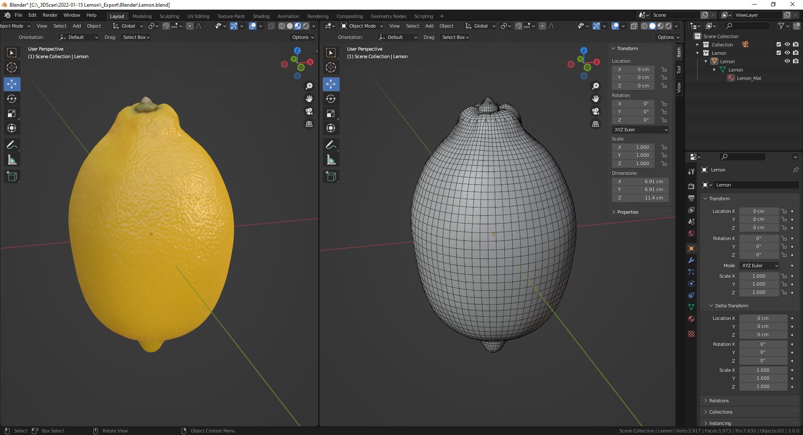Switch perspective/orthographic grid icon in right viewport

click(x=596, y=124)
